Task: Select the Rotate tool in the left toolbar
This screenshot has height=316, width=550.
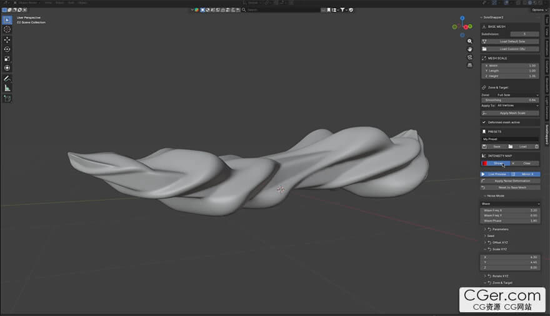Action: tap(7, 49)
